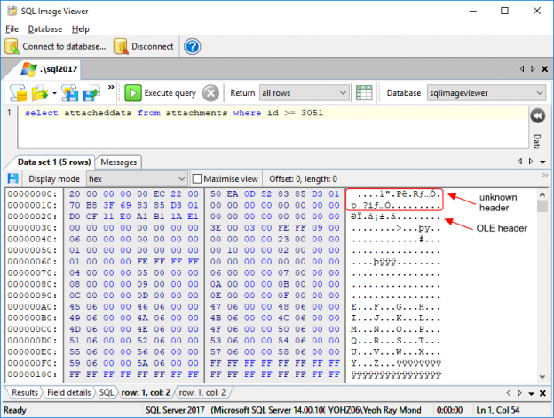Click bottom tab strip right arrow
This screenshot has width=554, height=418.
(x=519, y=393)
